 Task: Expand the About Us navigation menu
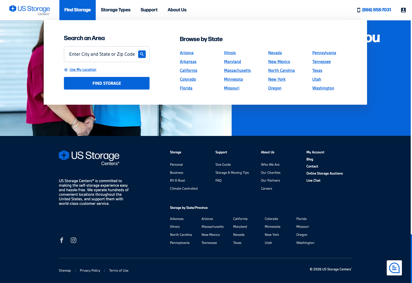point(177,10)
